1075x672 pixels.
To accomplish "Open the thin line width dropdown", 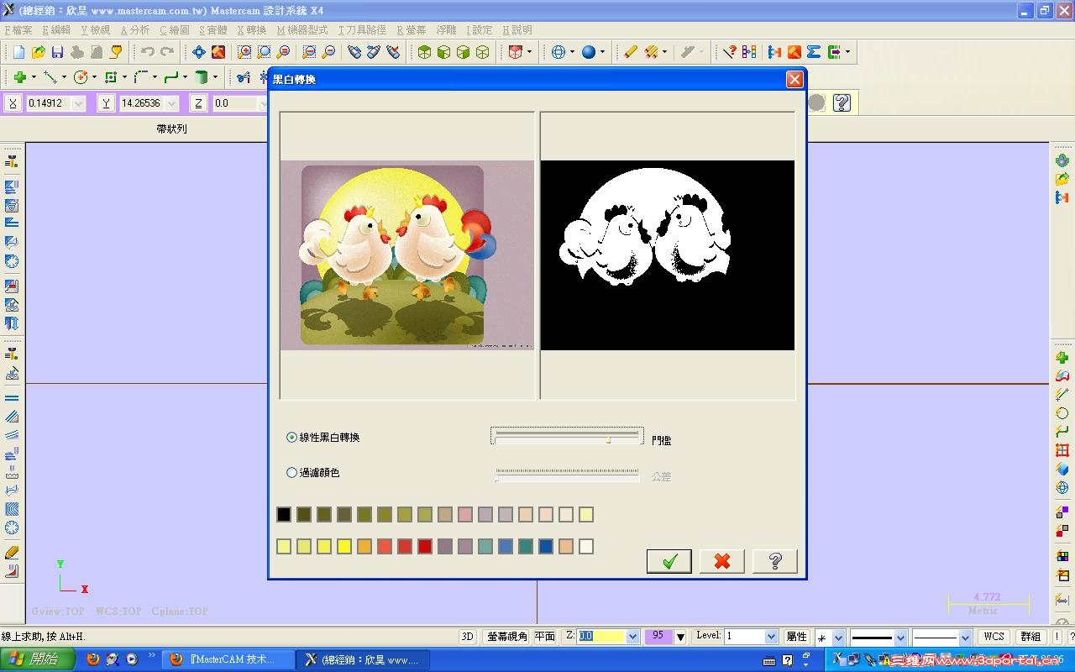I will (963, 638).
